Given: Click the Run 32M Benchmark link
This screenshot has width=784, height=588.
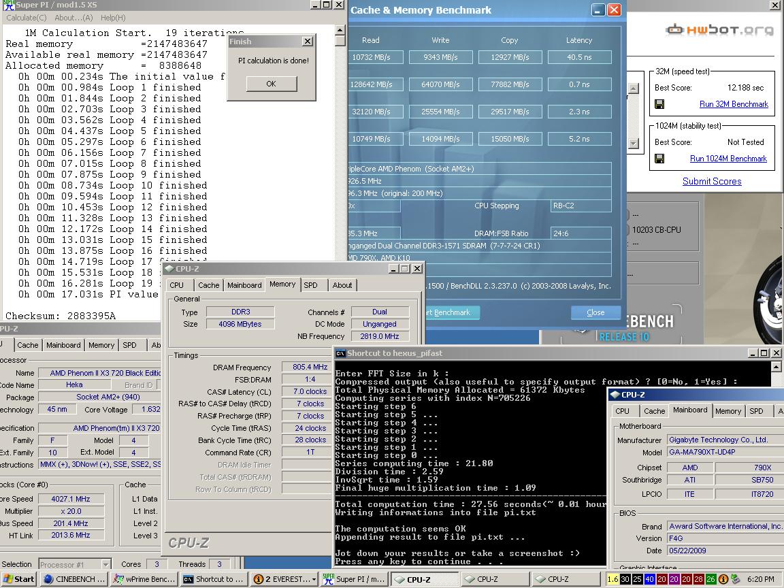Looking at the screenshot, I should pyautogui.click(x=734, y=104).
